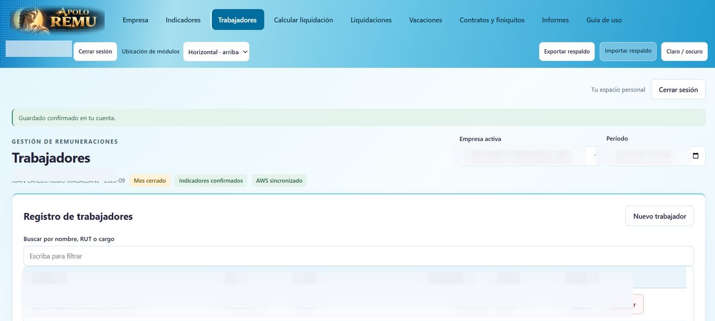Click the Buscar por nombre, RUT o cargo label

click(69, 239)
